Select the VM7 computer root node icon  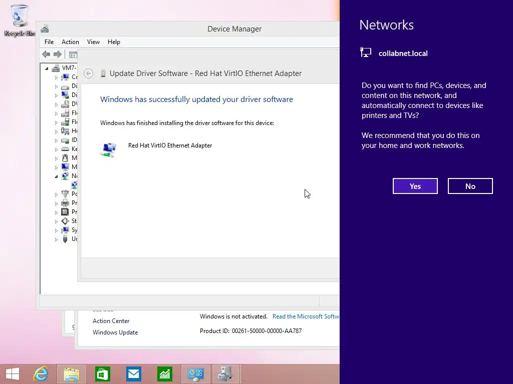point(56,68)
